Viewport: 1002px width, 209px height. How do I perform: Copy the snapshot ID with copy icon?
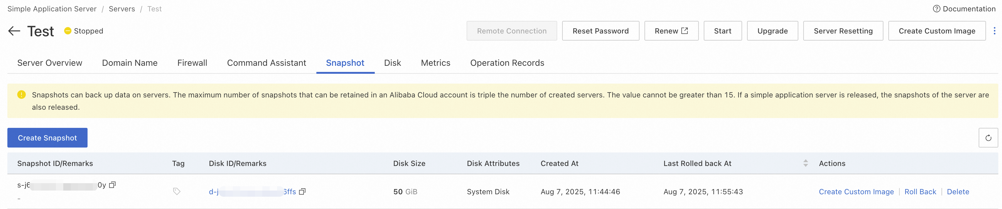point(112,185)
